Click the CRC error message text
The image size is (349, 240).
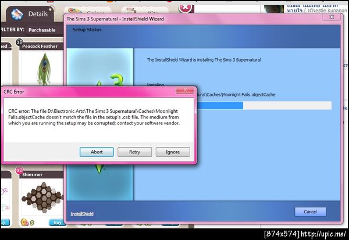tap(94, 117)
